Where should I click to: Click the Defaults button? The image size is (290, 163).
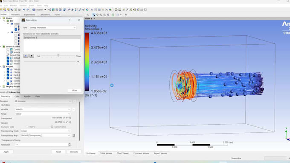[74, 152]
